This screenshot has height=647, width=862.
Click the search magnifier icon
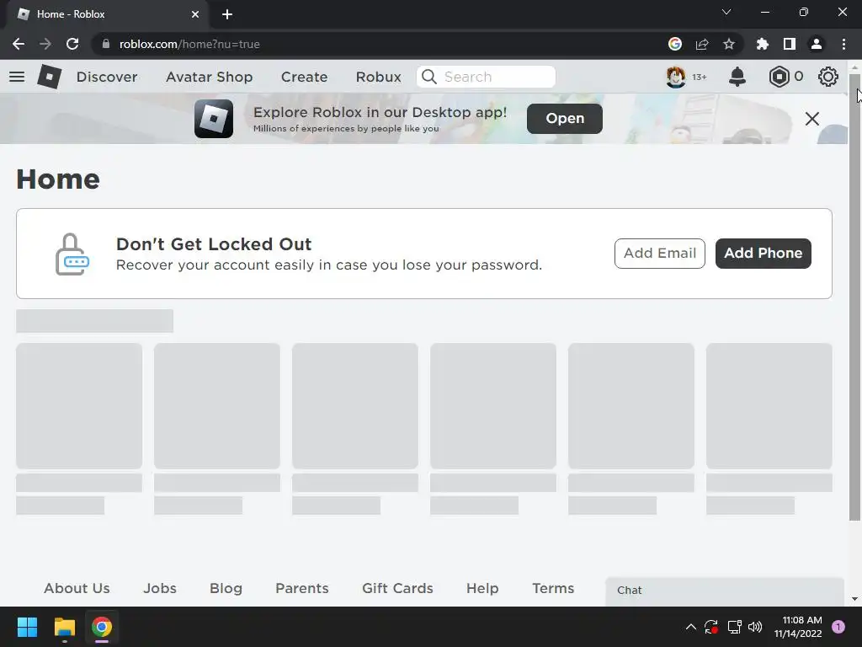[429, 77]
